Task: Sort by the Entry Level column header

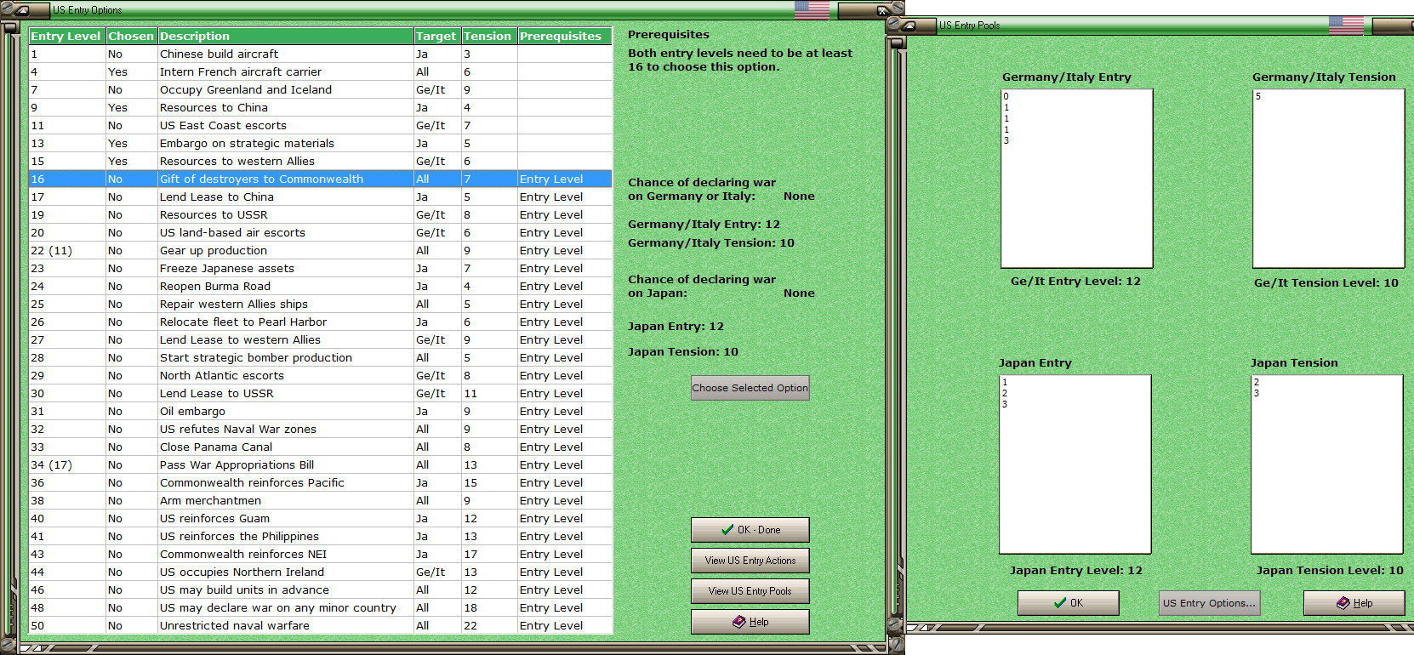Action: [66, 36]
